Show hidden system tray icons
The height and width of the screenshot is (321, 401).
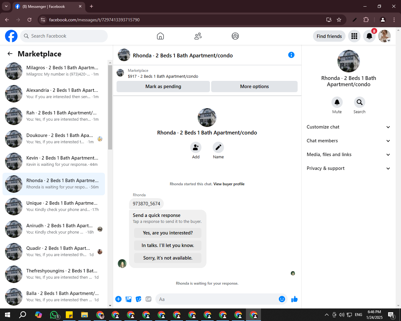[326, 315]
